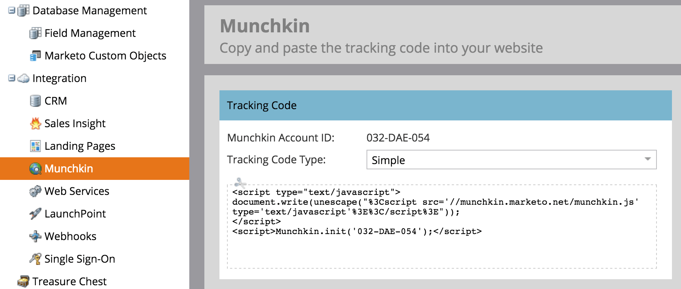Click the scissors icon above tracking code
Viewport: 681px width, 289px height.
(240, 183)
